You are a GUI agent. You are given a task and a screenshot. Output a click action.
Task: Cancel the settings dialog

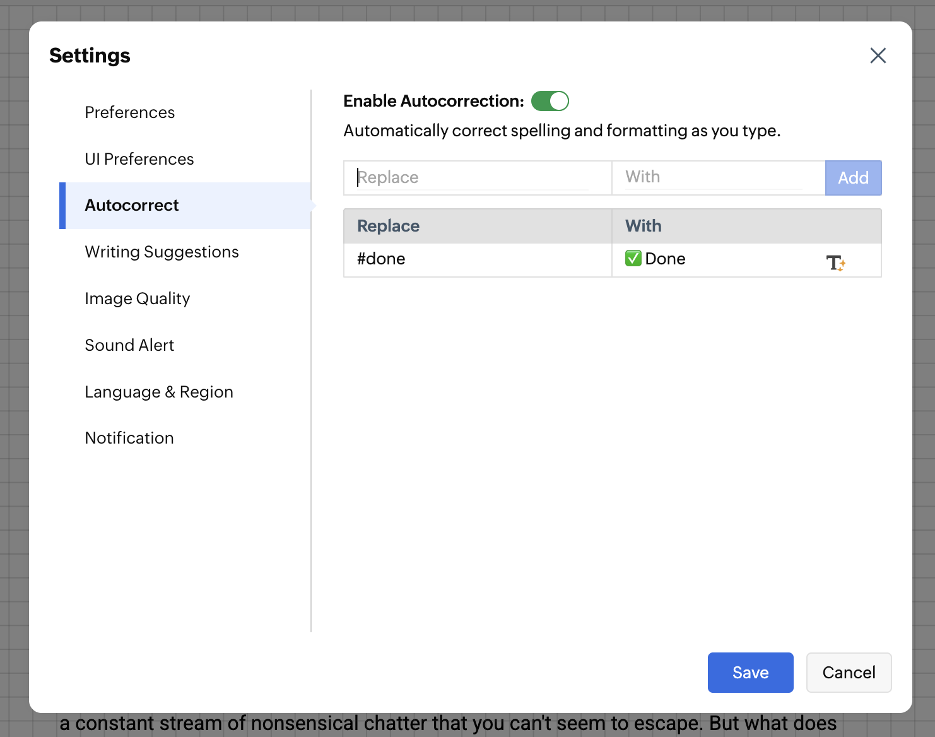point(849,673)
